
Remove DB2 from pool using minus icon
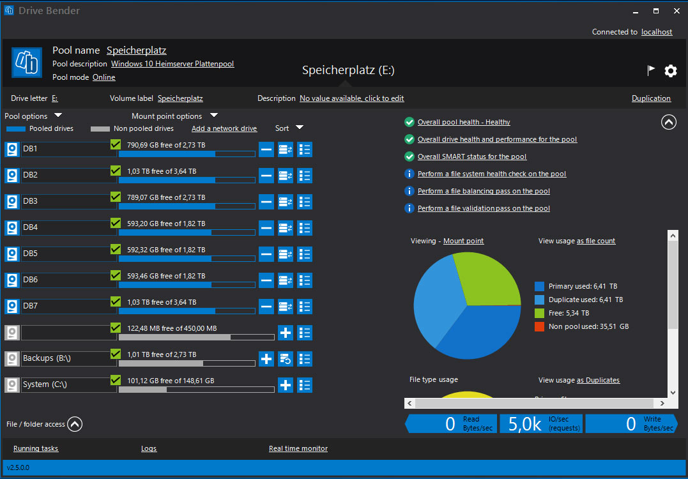tap(266, 176)
